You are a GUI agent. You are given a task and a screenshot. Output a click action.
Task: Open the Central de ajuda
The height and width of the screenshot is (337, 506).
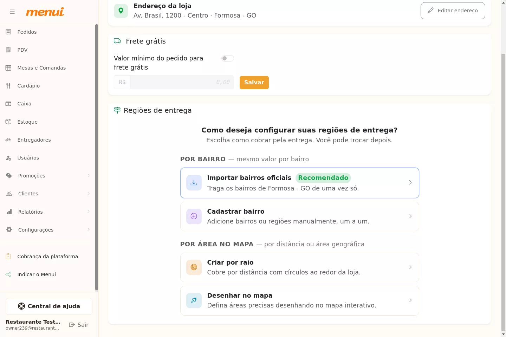[49, 306]
